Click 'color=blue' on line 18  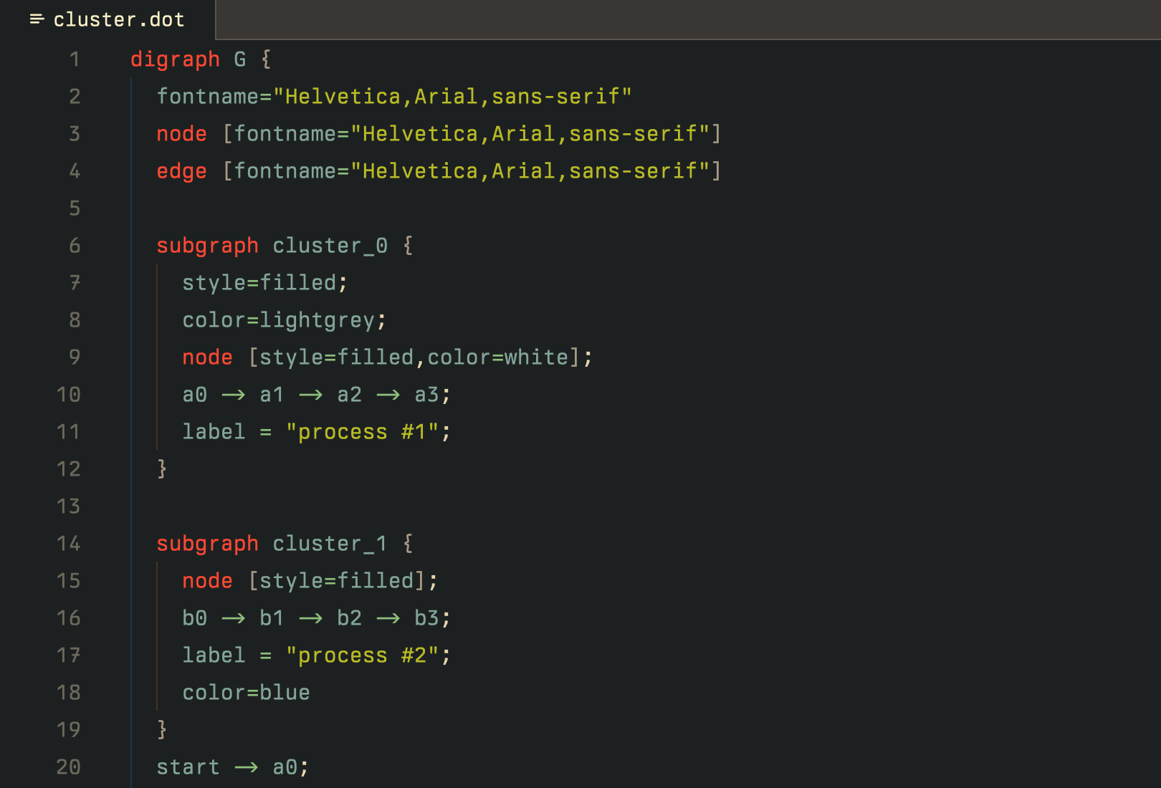(247, 693)
